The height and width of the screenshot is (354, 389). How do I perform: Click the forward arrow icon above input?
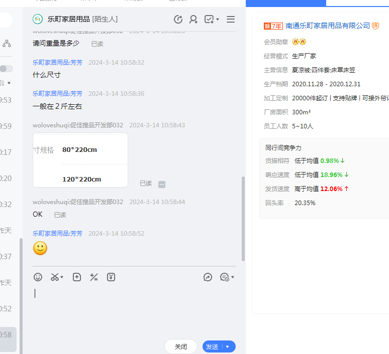click(x=208, y=277)
